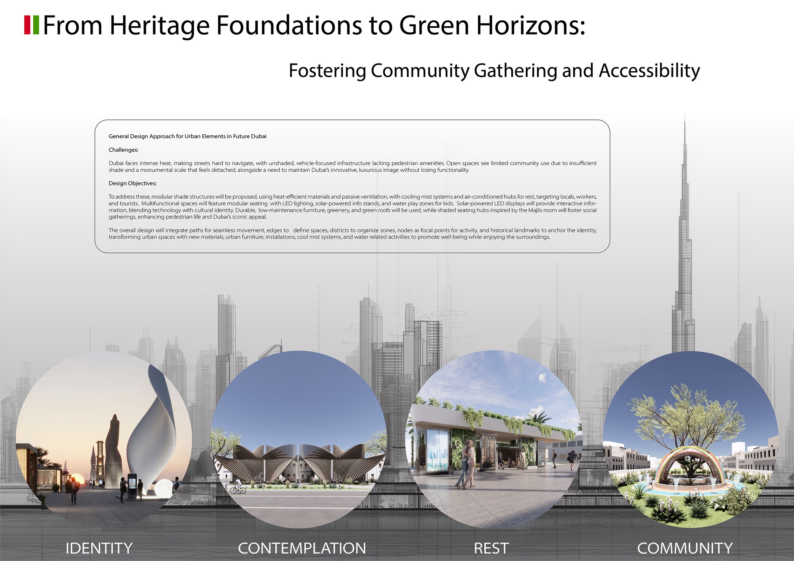Click the 'Design Objectives:' heading
Viewport: 794px width, 561px height.
[132, 183]
